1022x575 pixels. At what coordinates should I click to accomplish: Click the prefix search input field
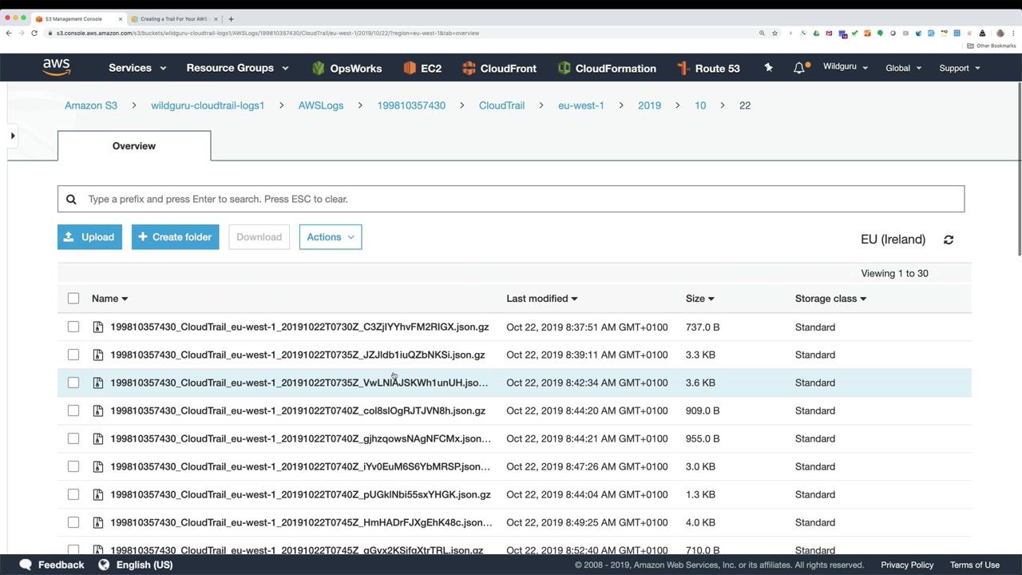[x=511, y=199]
